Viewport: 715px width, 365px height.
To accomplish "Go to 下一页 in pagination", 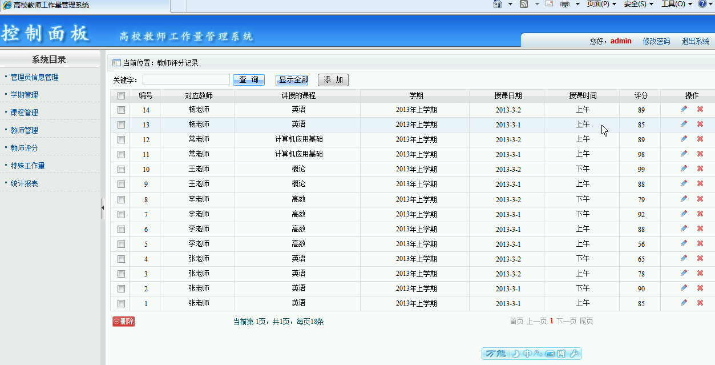I will 566,322.
